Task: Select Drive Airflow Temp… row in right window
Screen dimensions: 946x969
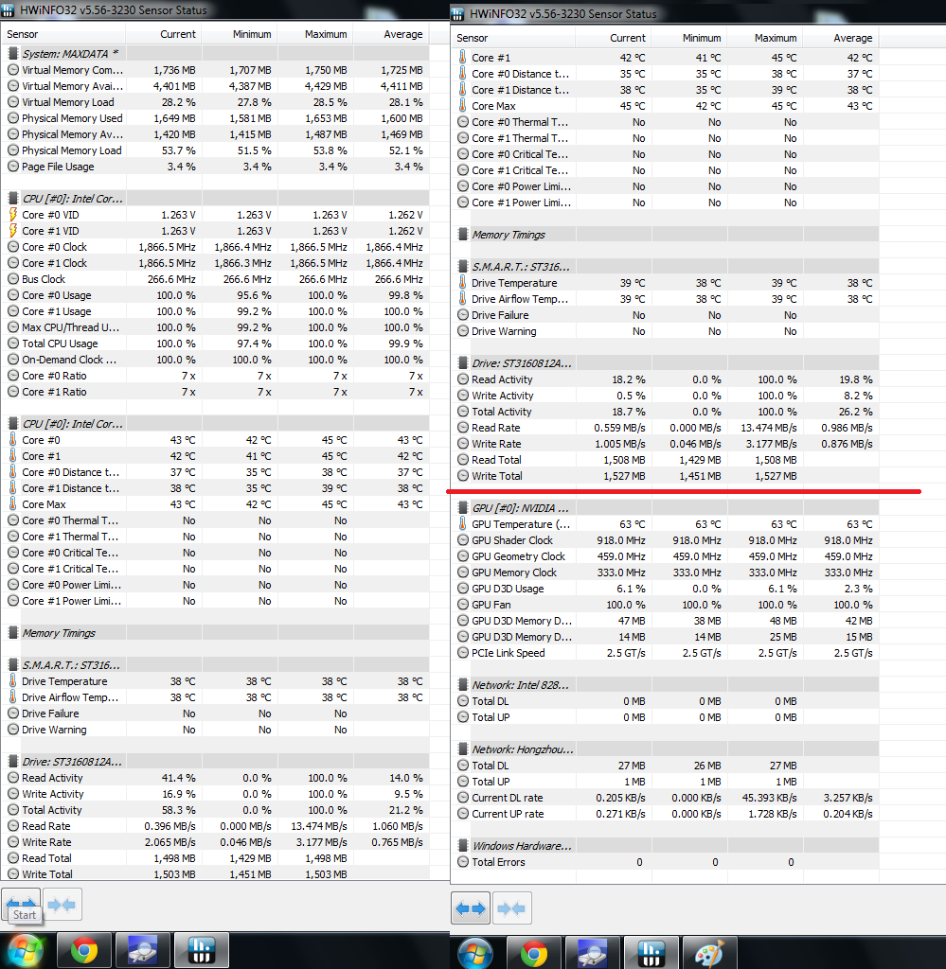Action: coord(666,298)
